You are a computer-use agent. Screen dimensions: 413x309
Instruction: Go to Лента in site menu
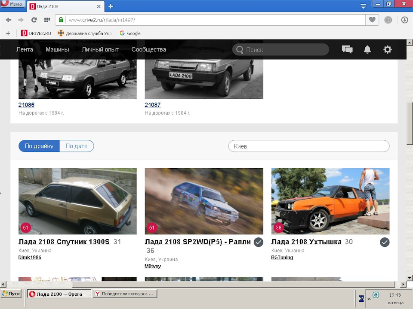click(x=25, y=49)
